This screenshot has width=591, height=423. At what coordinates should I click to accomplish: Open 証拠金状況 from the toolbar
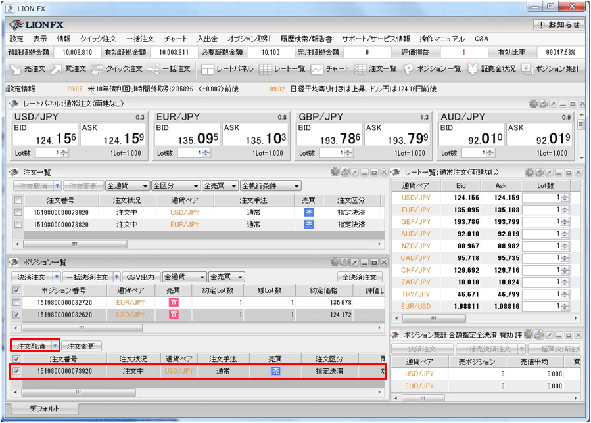pyautogui.click(x=492, y=69)
